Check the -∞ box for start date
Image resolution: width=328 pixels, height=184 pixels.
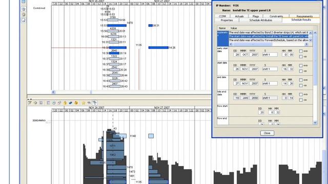point(301,71)
